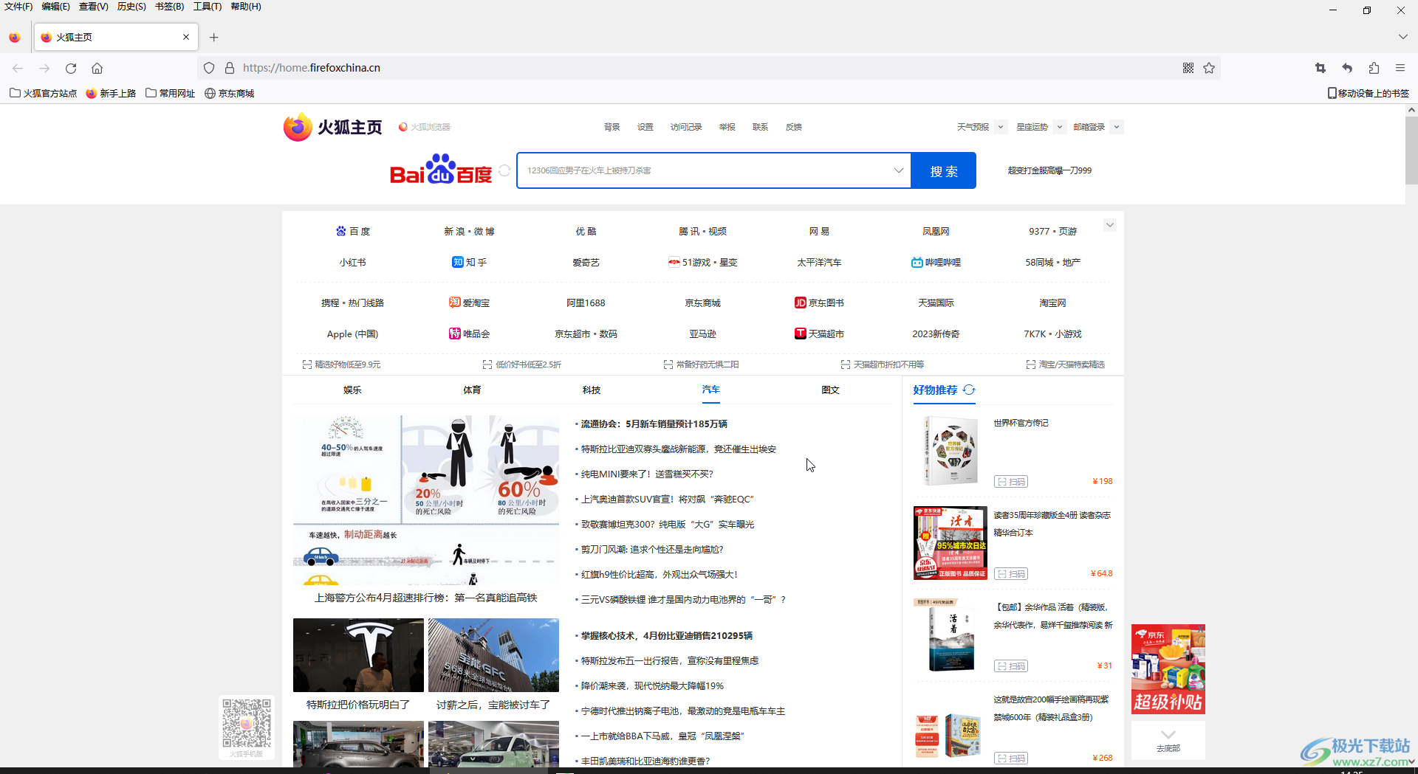Open the 天猫超市 site link

[819, 334]
